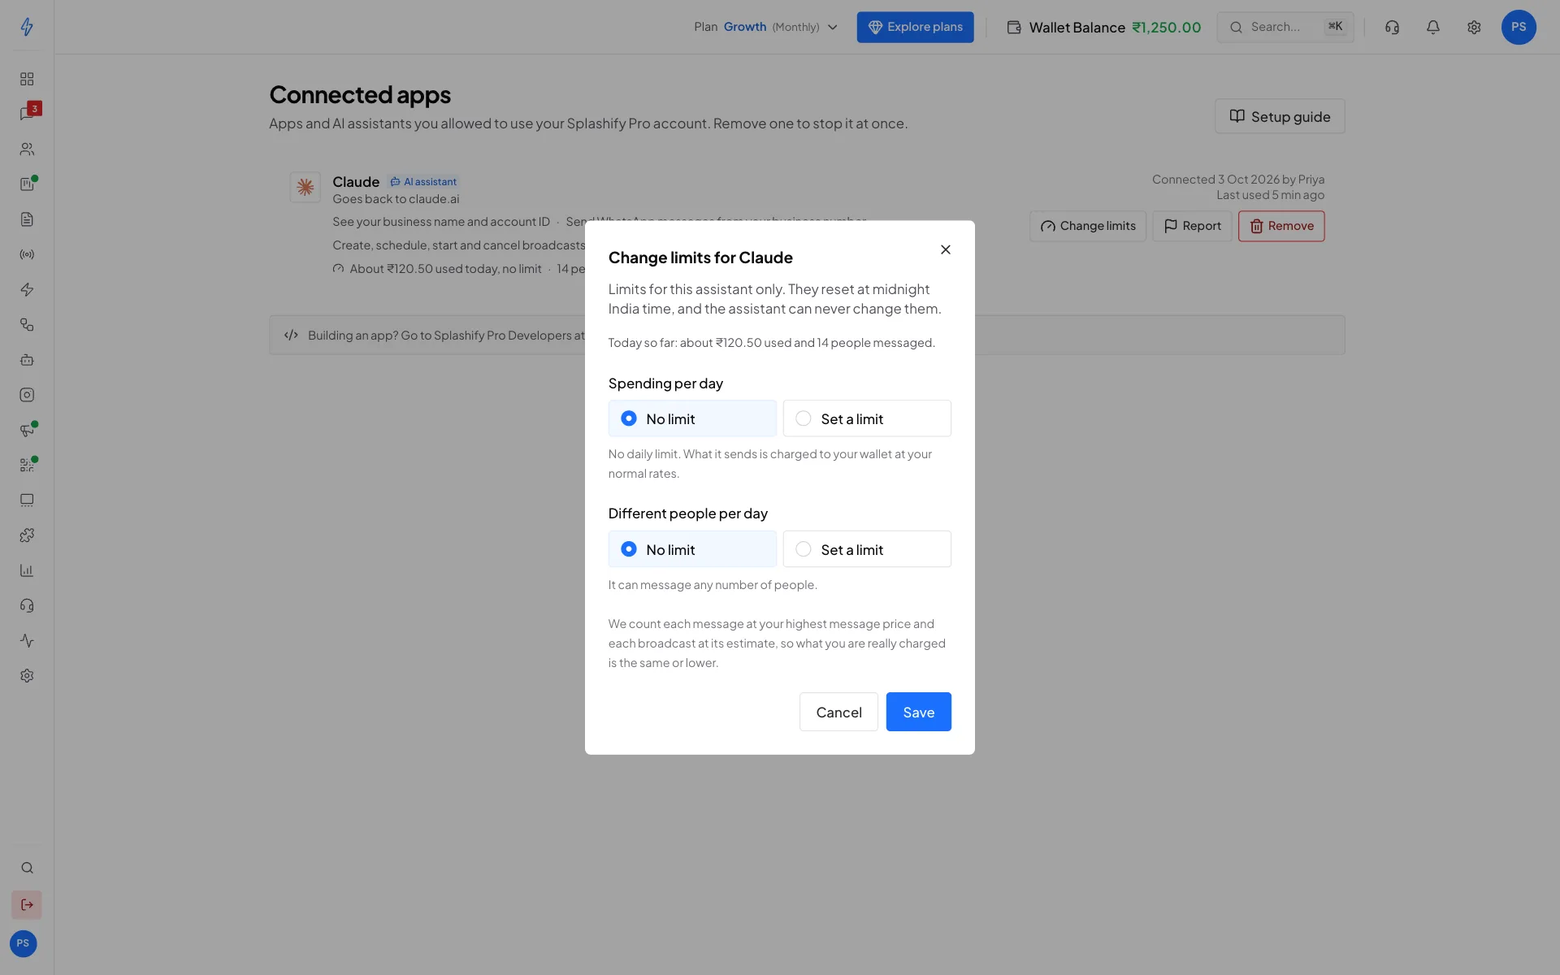The height and width of the screenshot is (975, 1560).
Task: Remove the Claude connected app
Action: click(1281, 226)
